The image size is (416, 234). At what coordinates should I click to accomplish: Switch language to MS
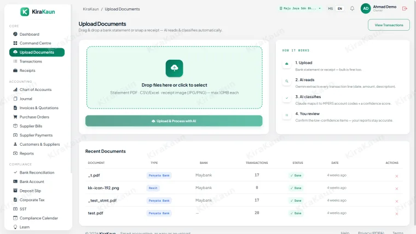coord(330,9)
